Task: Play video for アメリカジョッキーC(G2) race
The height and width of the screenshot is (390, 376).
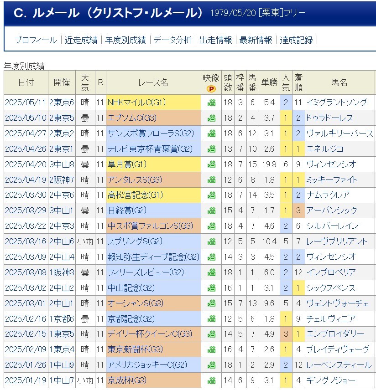Action: pos(211,365)
